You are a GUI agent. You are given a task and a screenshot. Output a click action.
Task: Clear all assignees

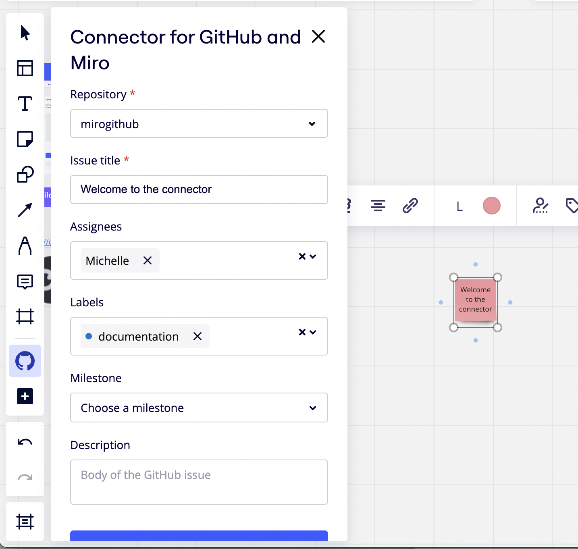[x=302, y=256]
